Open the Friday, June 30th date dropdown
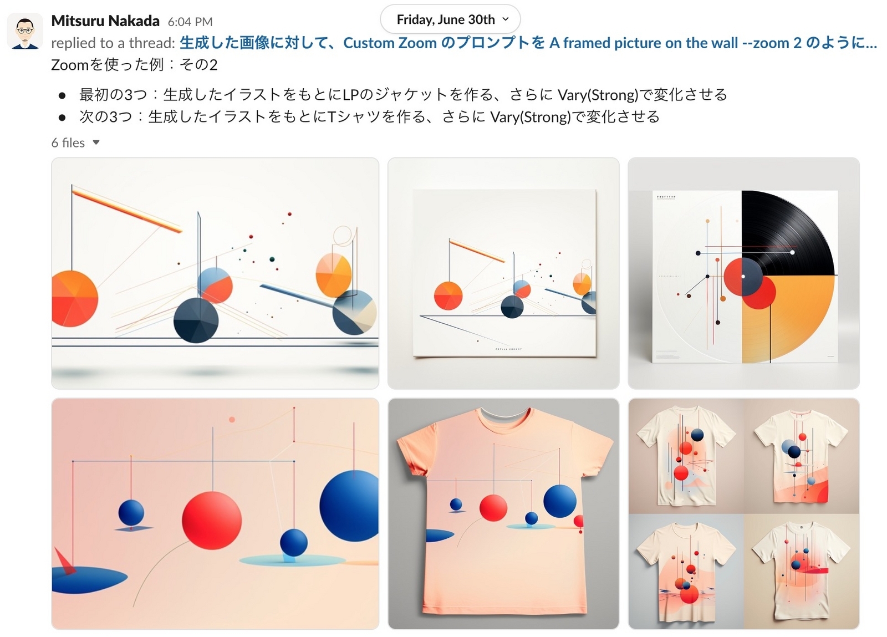This screenshot has width=887, height=637. tap(450, 19)
